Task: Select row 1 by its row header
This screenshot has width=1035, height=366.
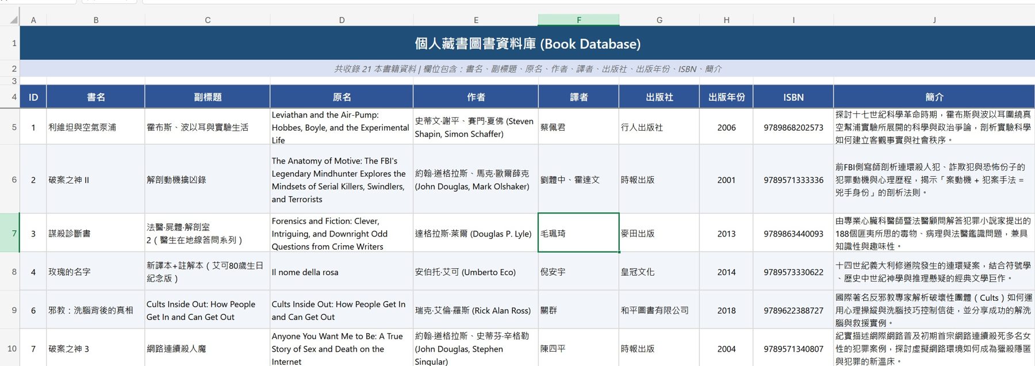Action: (10, 43)
